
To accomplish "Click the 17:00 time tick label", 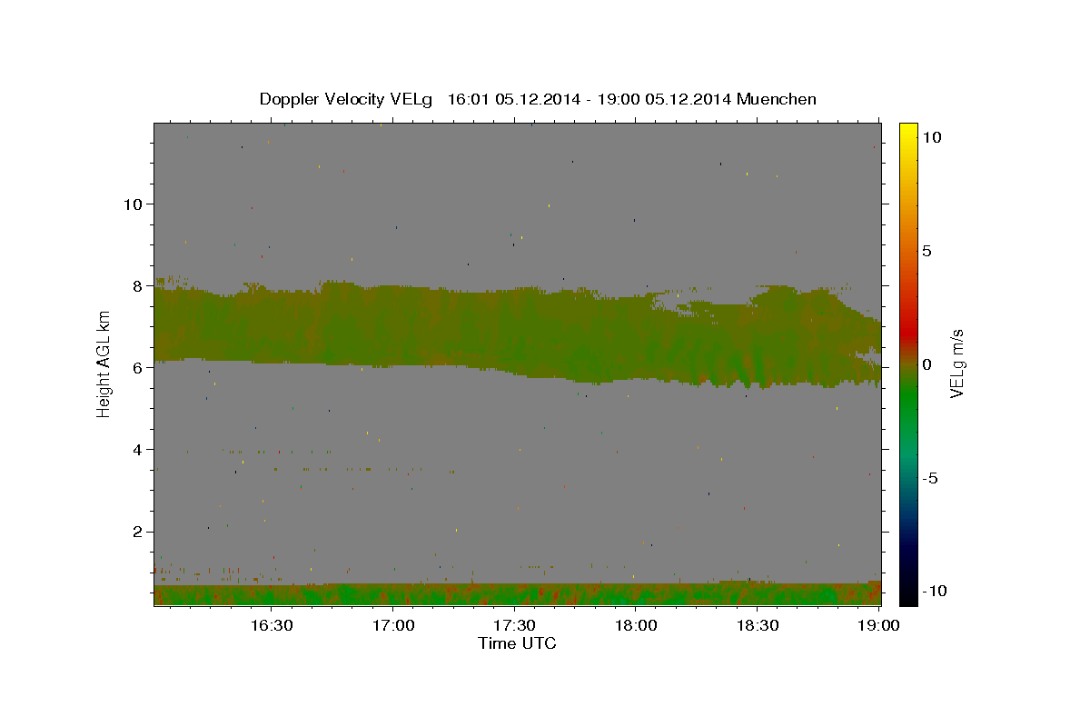I will (393, 626).
